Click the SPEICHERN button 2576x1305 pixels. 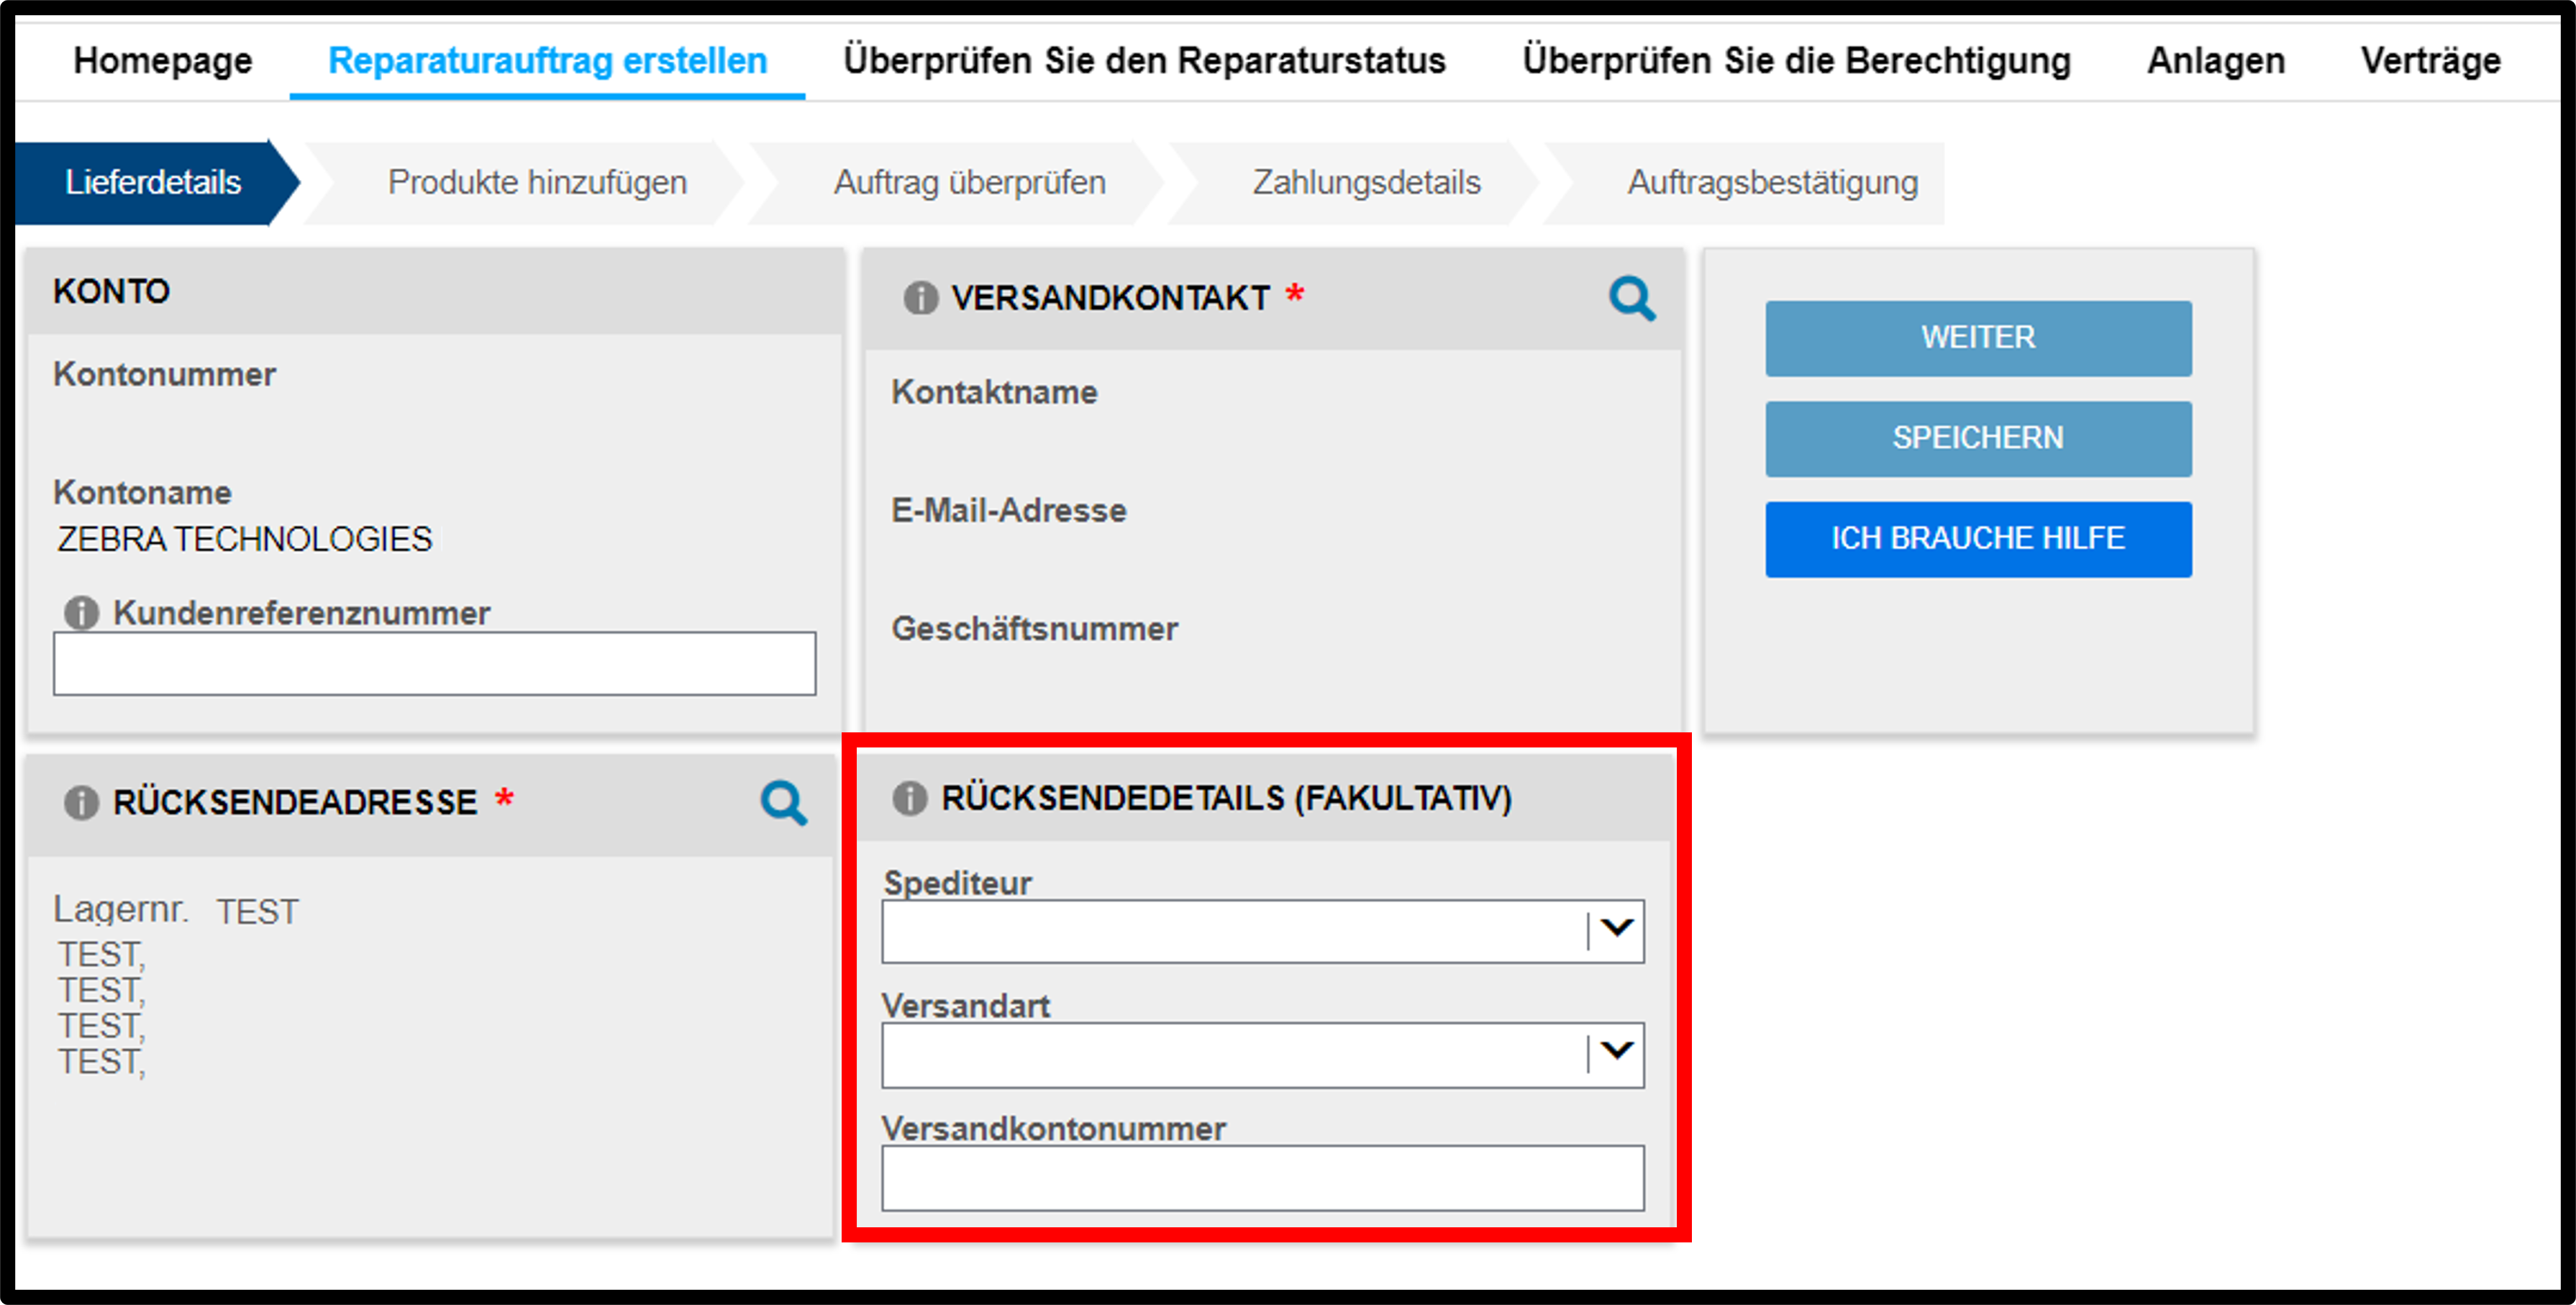click(1978, 438)
